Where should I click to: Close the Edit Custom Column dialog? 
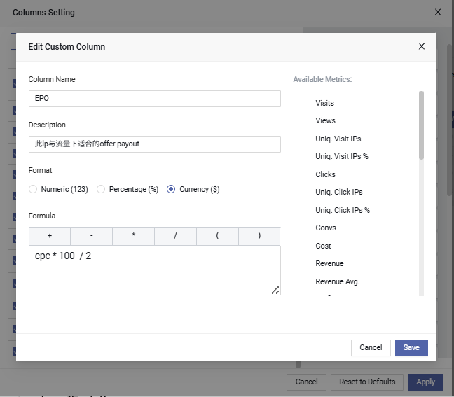(421, 47)
